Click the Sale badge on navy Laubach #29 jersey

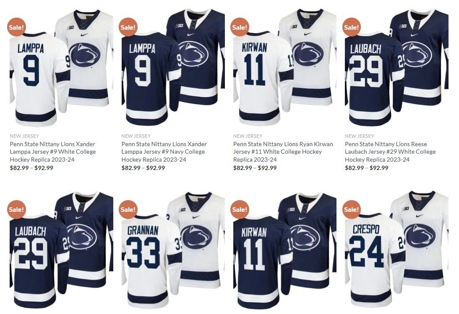[x=16, y=209]
